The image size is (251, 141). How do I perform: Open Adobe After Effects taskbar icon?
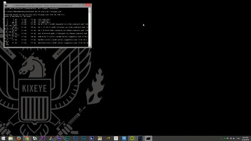click(59, 138)
